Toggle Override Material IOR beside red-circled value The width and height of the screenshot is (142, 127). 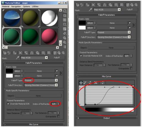pyautogui.click(x=8, y=104)
